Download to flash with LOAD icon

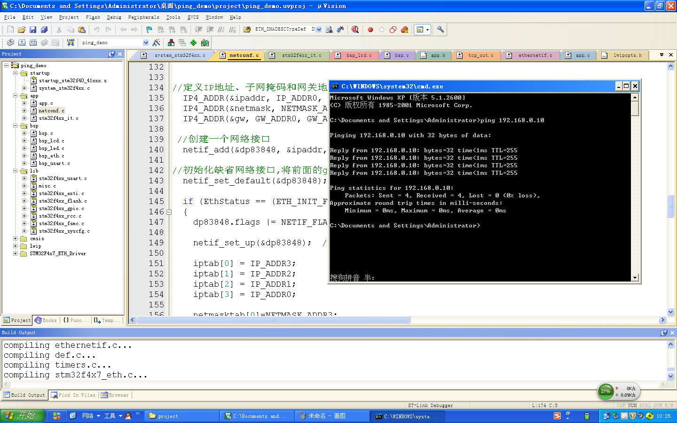[71, 42]
